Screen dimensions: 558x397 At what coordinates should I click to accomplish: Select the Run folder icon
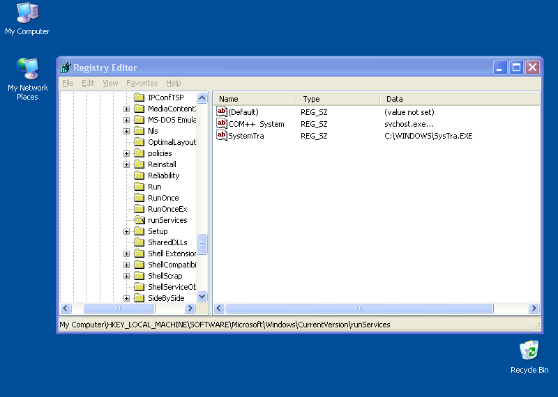[139, 187]
